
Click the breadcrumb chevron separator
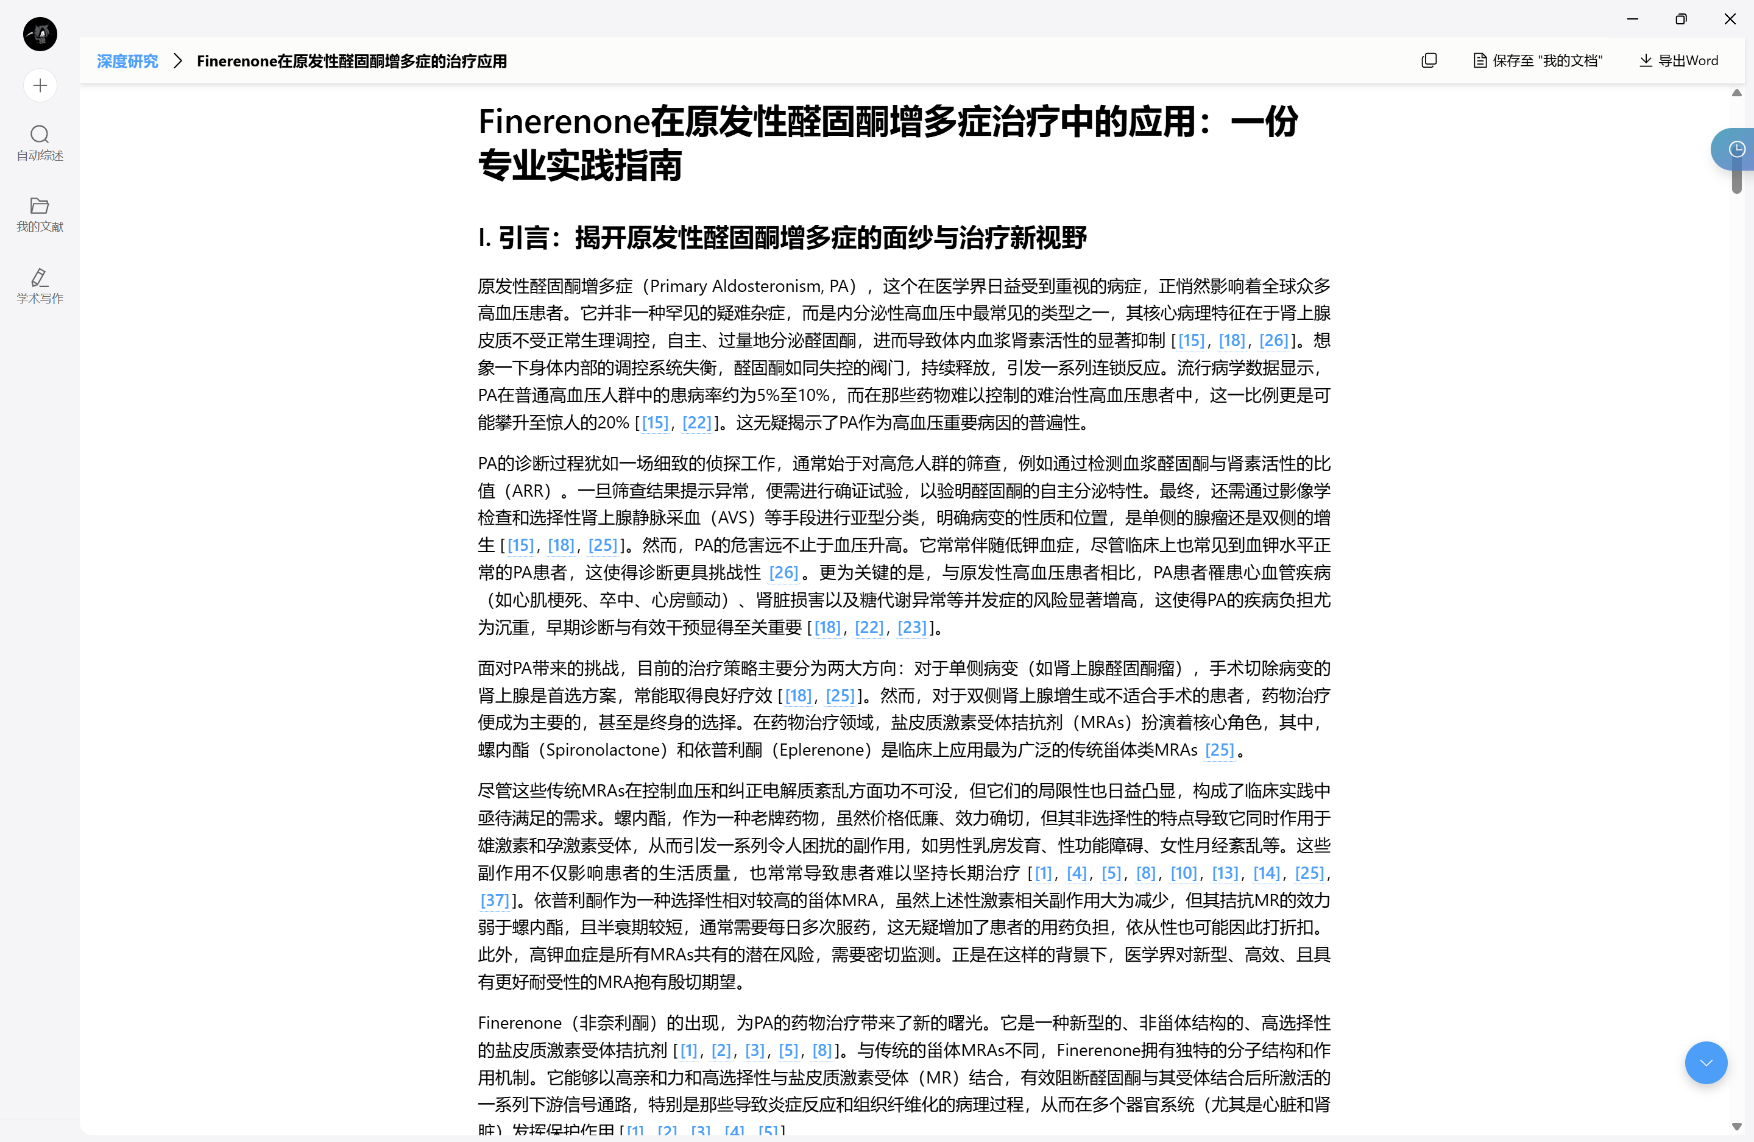click(178, 61)
